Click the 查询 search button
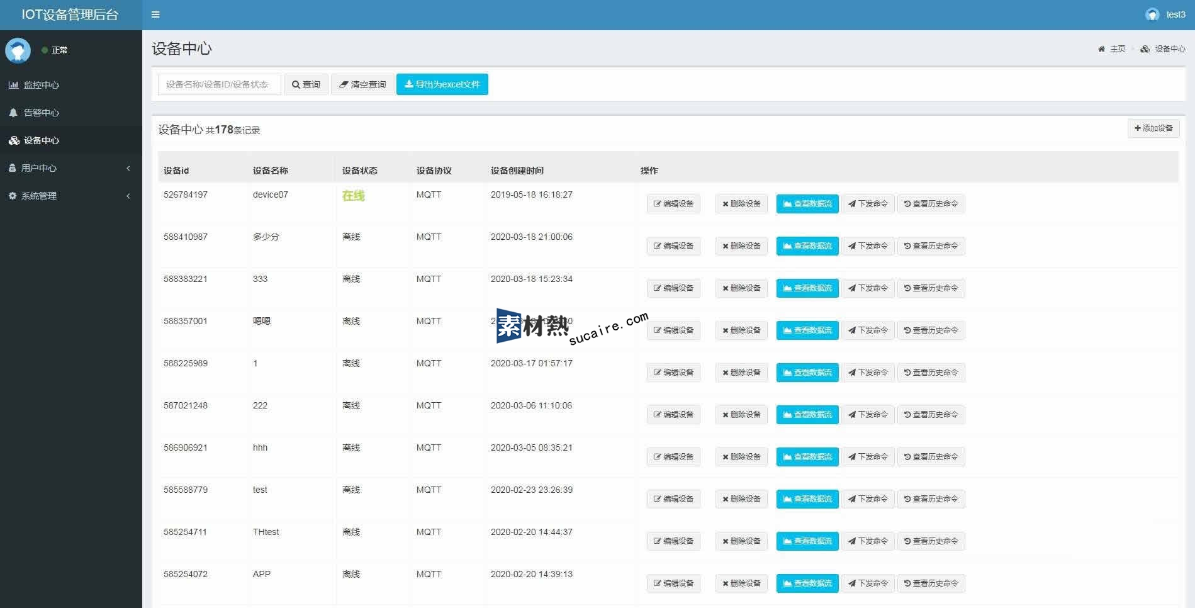Viewport: 1195px width, 608px height. tap(306, 84)
